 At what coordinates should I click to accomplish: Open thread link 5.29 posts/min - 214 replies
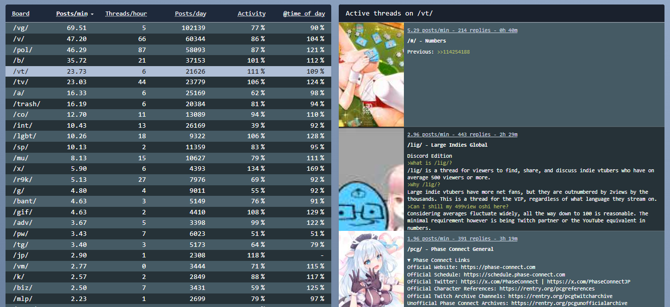pos(462,30)
